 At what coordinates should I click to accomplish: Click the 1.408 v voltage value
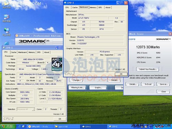[44, 69]
